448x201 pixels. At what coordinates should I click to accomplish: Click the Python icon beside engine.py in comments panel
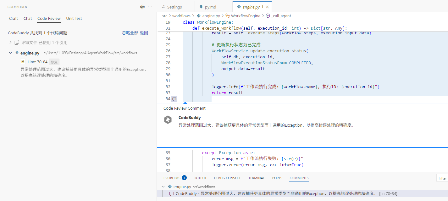[x=170, y=187]
